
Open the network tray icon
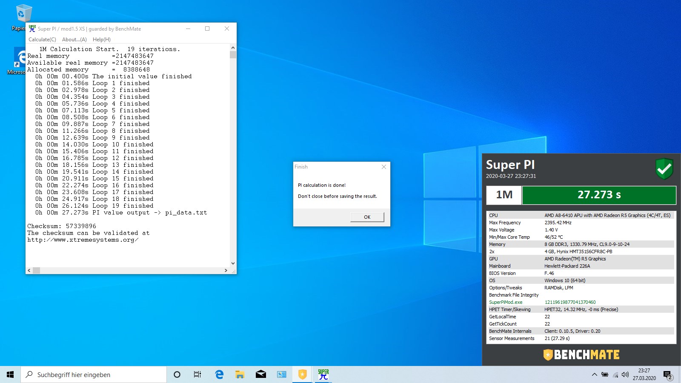pyautogui.click(x=615, y=374)
